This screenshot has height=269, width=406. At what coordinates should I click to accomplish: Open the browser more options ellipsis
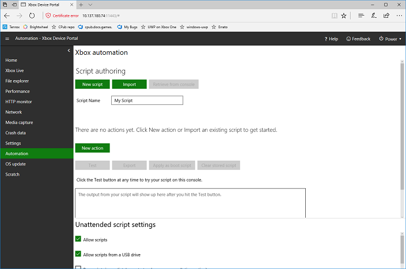(x=399, y=16)
